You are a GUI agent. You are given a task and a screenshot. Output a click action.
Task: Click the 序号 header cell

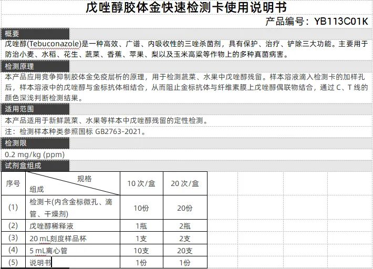[x=13, y=183]
